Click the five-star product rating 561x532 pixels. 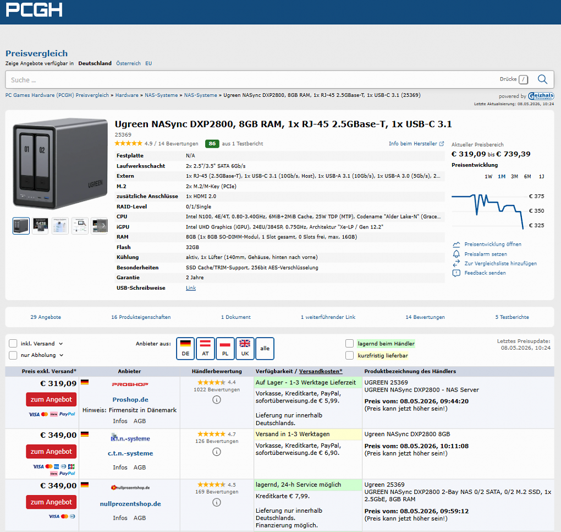click(x=129, y=144)
